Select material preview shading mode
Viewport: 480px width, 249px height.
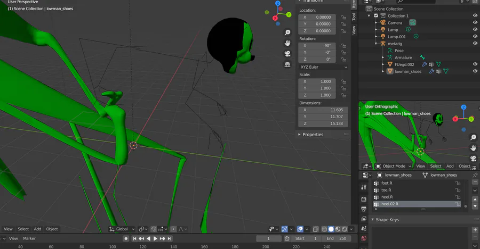[338, 229]
